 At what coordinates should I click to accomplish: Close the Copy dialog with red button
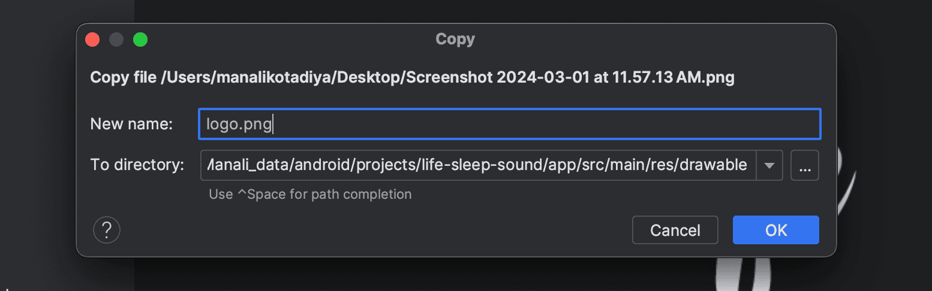click(92, 40)
